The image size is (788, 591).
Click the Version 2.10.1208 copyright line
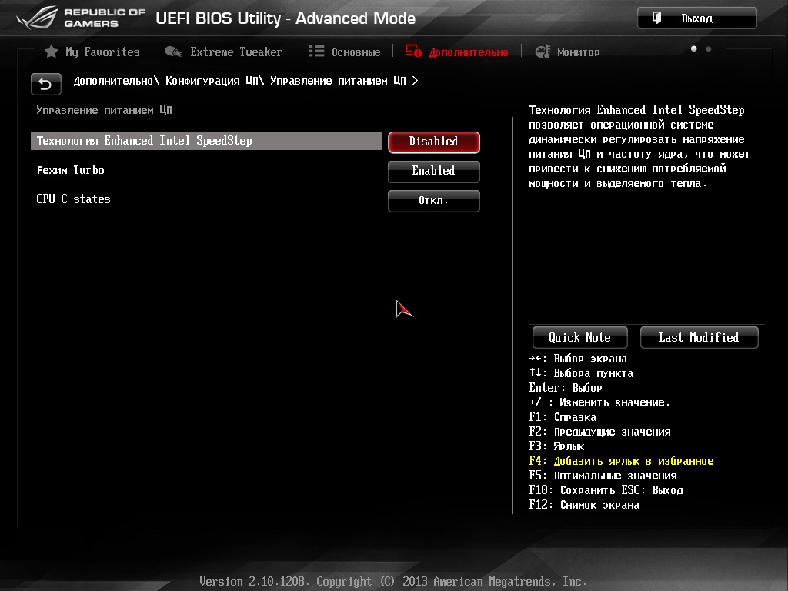tap(393, 582)
